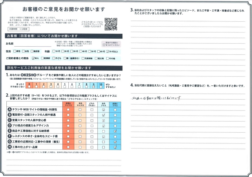Click the circled C badge for 営業スタッフ
252x177 pixels.
coord(9,120)
